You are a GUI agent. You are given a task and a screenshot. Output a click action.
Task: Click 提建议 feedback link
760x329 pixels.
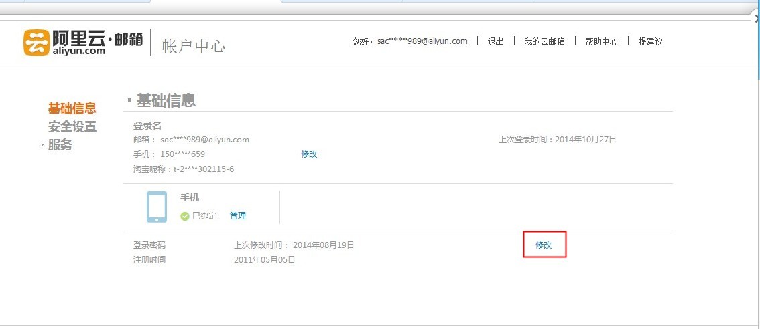click(650, 41)
